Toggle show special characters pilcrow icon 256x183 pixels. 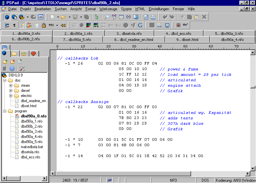click(x=14, y=25)
